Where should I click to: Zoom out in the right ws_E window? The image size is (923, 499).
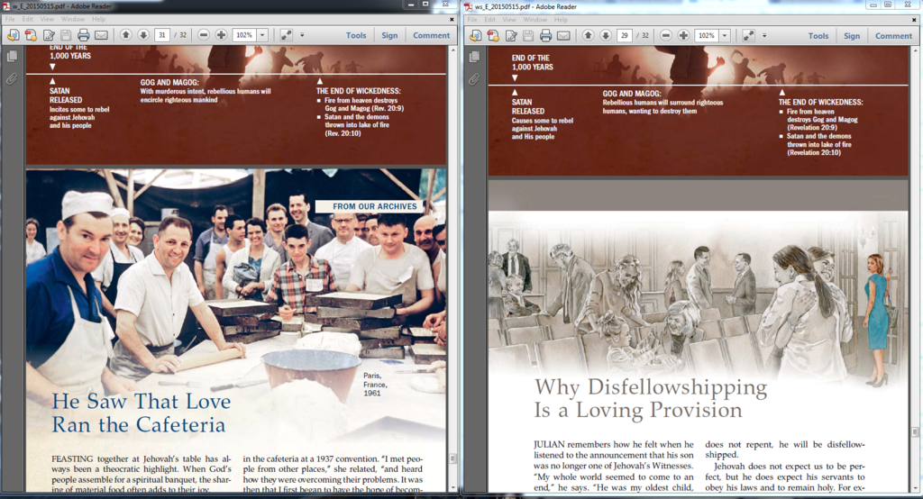pyautogui.click(x=665, y=36)
